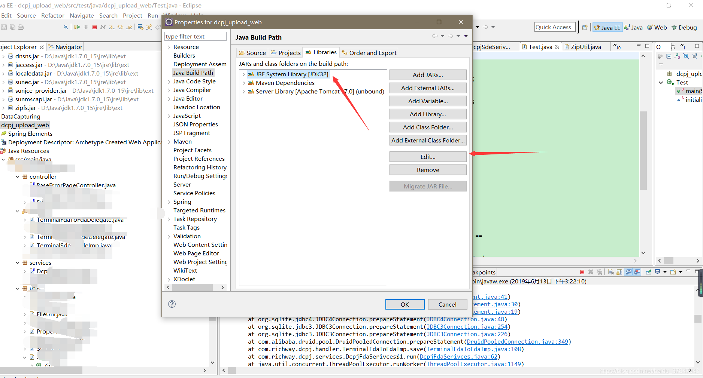Expand the Maven section in the properties tree
Screen dimensions: 703x378
pyautogui.click(x=169, y=141)
